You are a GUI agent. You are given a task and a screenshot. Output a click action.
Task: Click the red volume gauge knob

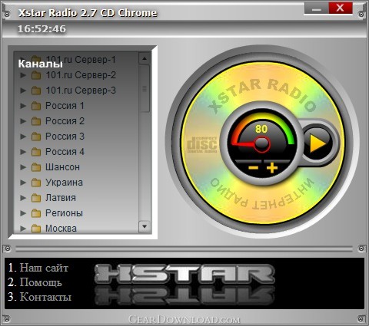point(262,143)
